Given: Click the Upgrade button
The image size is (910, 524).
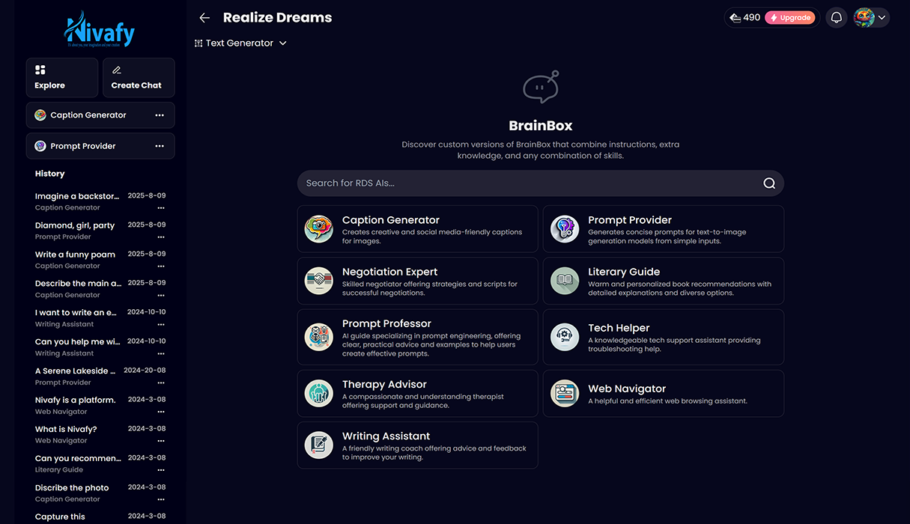Looking at the screenshot, I should (789, 17).
